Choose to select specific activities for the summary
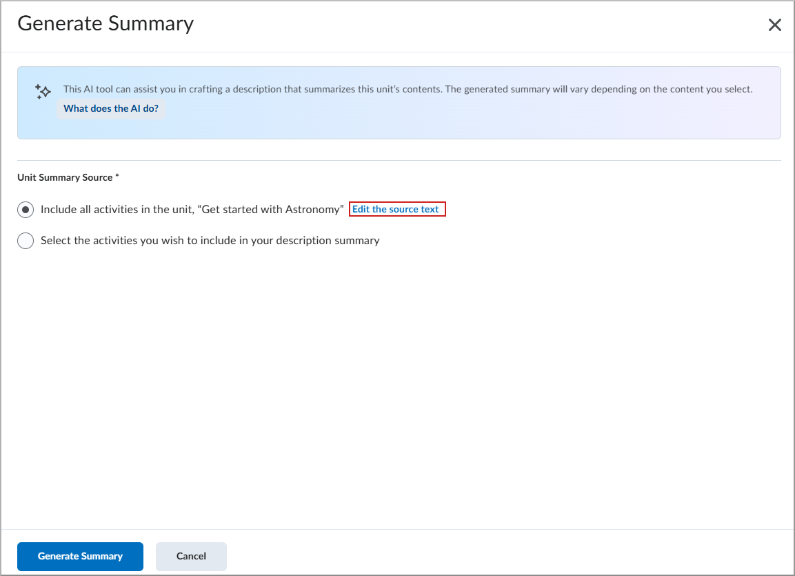 tap(26, 240)
